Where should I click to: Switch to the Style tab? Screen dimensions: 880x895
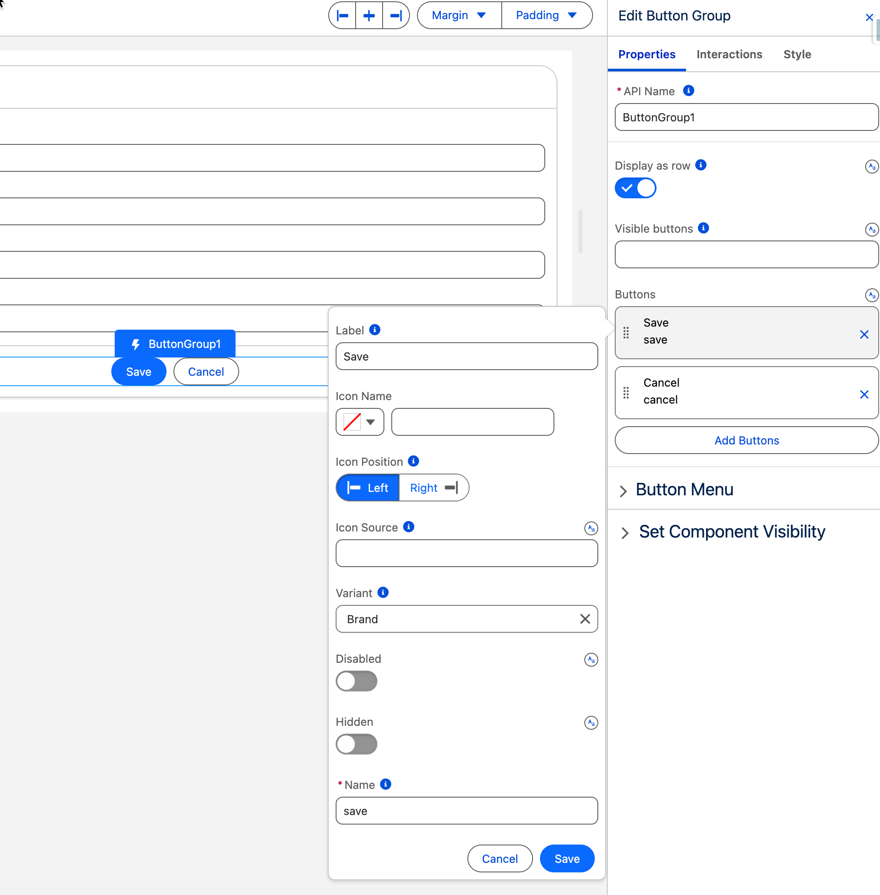tap(797, 54)
